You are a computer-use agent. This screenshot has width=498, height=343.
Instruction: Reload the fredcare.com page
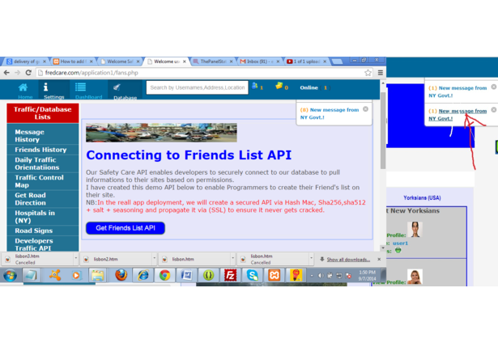tap(28, 73)
